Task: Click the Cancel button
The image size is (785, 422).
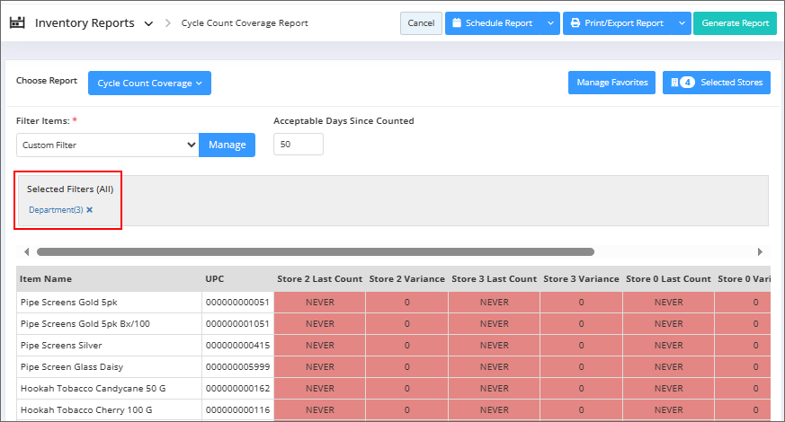Action: (x=421, y=23)
